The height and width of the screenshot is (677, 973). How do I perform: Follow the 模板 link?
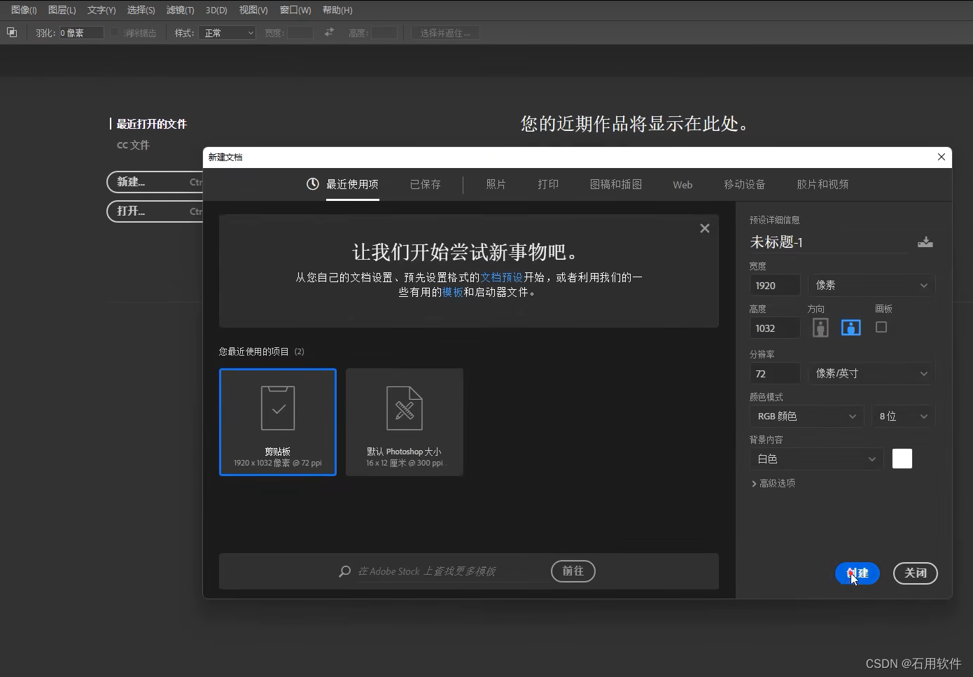click(x=452, y=292)
